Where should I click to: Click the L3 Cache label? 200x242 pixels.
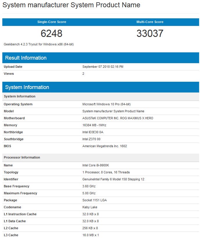tap(11, 235)
